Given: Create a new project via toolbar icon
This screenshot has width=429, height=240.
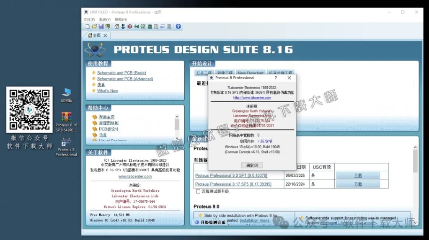Looking at the screenshot, I should (88, 26).
